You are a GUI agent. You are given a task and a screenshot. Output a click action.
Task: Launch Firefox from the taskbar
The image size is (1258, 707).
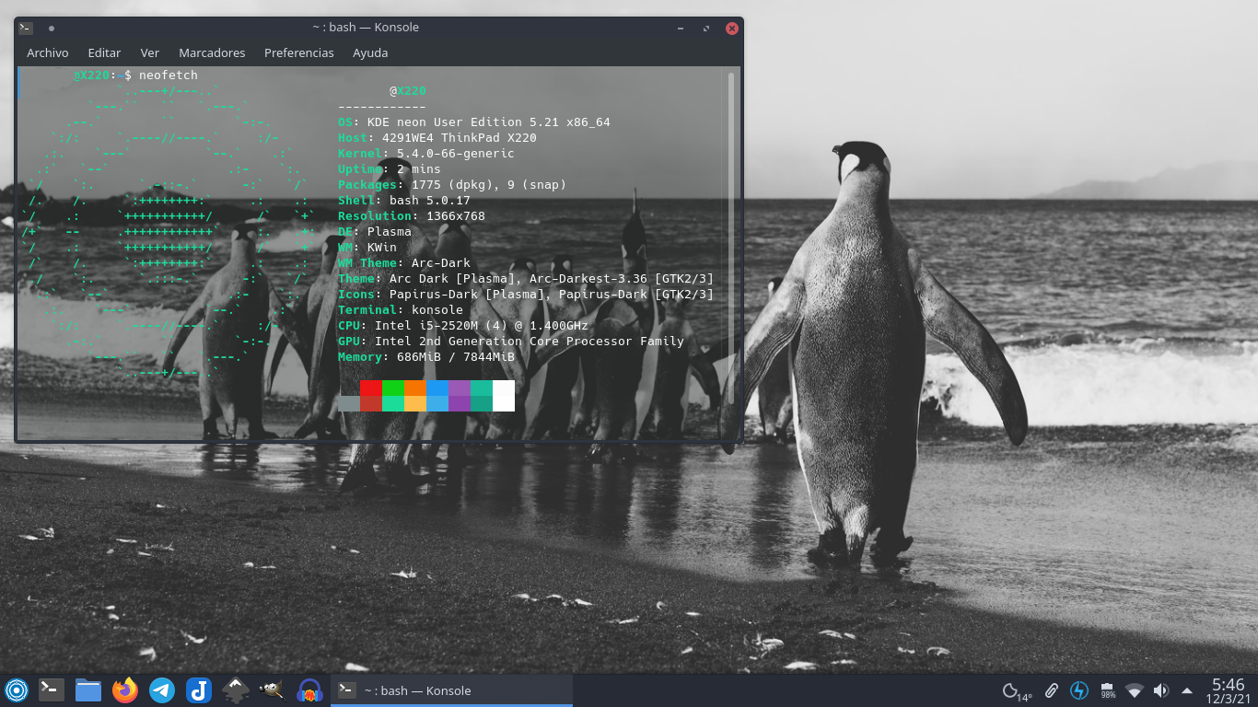125,690
